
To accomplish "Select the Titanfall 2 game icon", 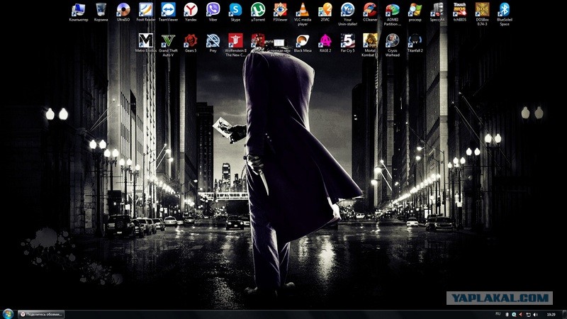I will [x=415, y=43].
